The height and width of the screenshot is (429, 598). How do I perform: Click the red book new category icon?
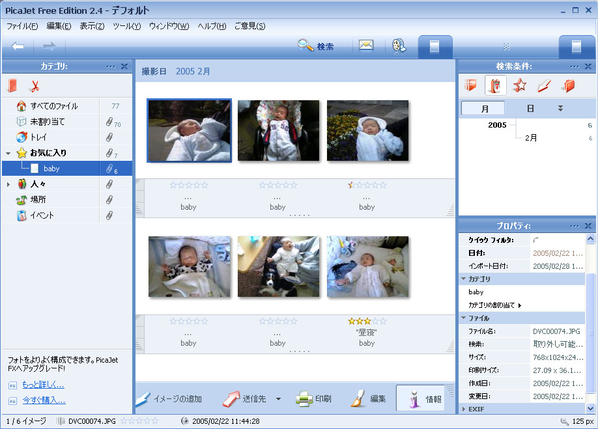pyautogui.click(x=12, y=86)
